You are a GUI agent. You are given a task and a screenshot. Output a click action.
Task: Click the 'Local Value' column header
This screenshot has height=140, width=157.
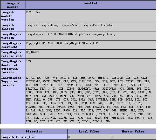[x=89, y=131]
